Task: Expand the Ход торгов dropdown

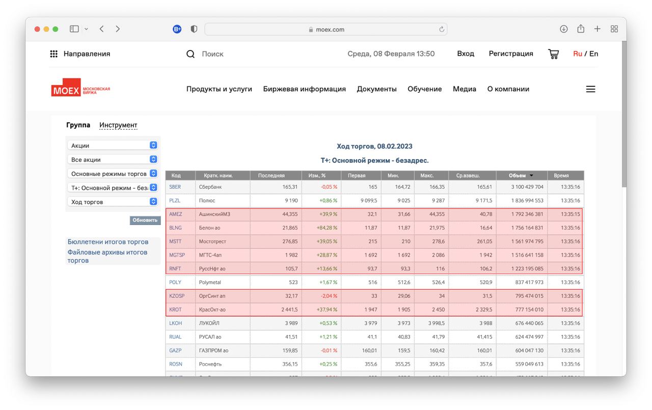Action: pyautogui.click(x=113, y=202)
